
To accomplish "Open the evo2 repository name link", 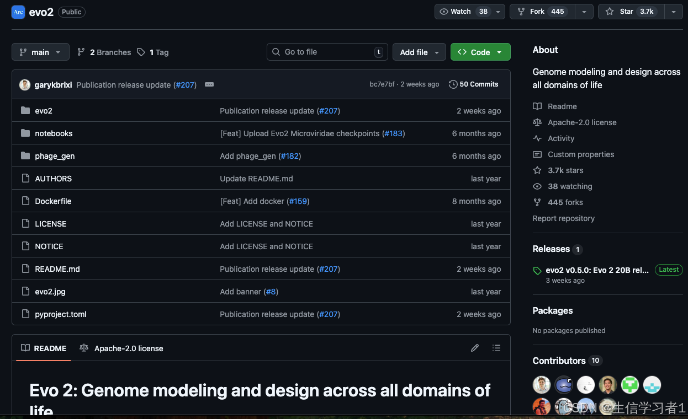I will tap(41, 12).
